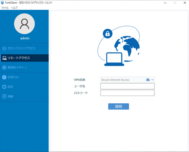Click the Zero Trust Access sidebar icon
189x152 pixels.
click(x=4, y=48)
